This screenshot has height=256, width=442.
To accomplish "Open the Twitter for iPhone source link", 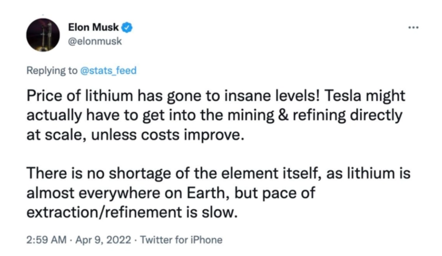I will [181, 240].
